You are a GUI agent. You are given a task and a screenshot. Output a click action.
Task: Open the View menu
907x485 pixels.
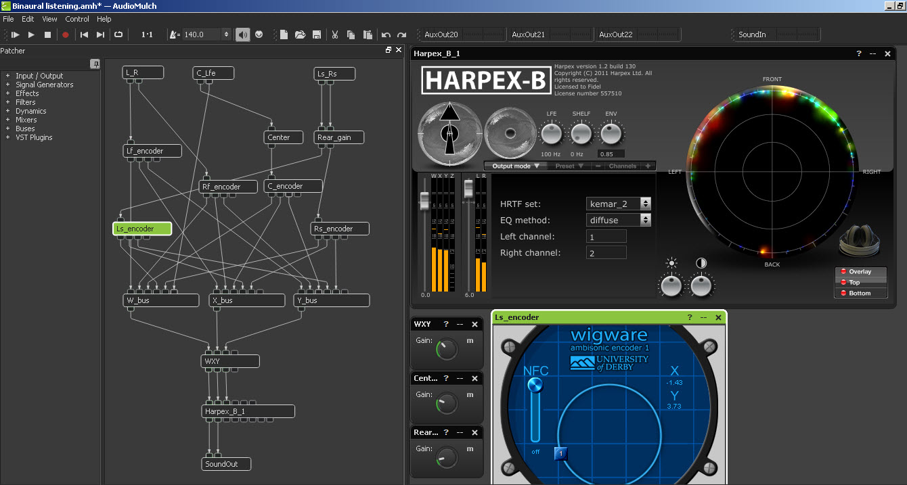(x=49, y=19)
